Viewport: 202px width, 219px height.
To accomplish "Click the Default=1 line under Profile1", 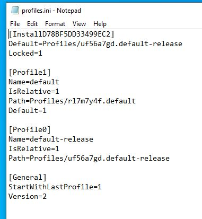I will coord(28,110).
